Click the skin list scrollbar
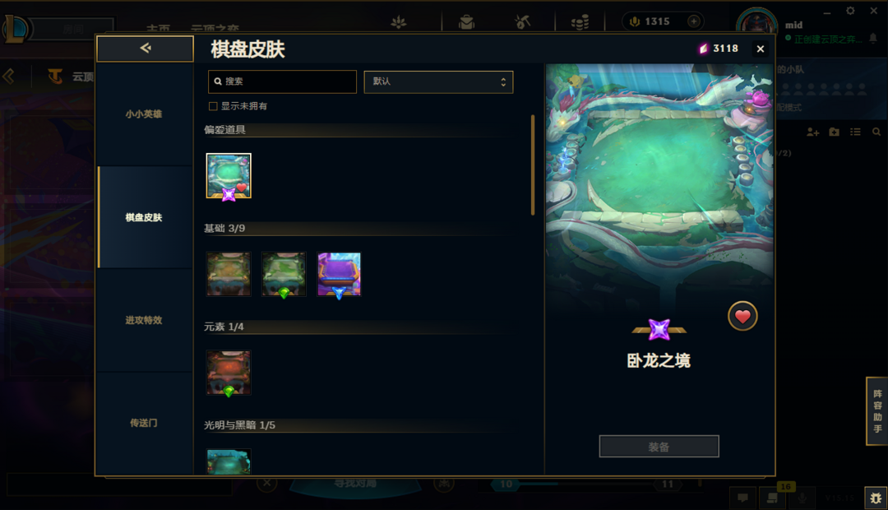 pos(532,165)
